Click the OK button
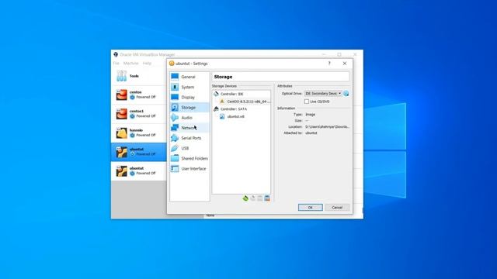This screenshot has width=497, height=279. [311, 208]
